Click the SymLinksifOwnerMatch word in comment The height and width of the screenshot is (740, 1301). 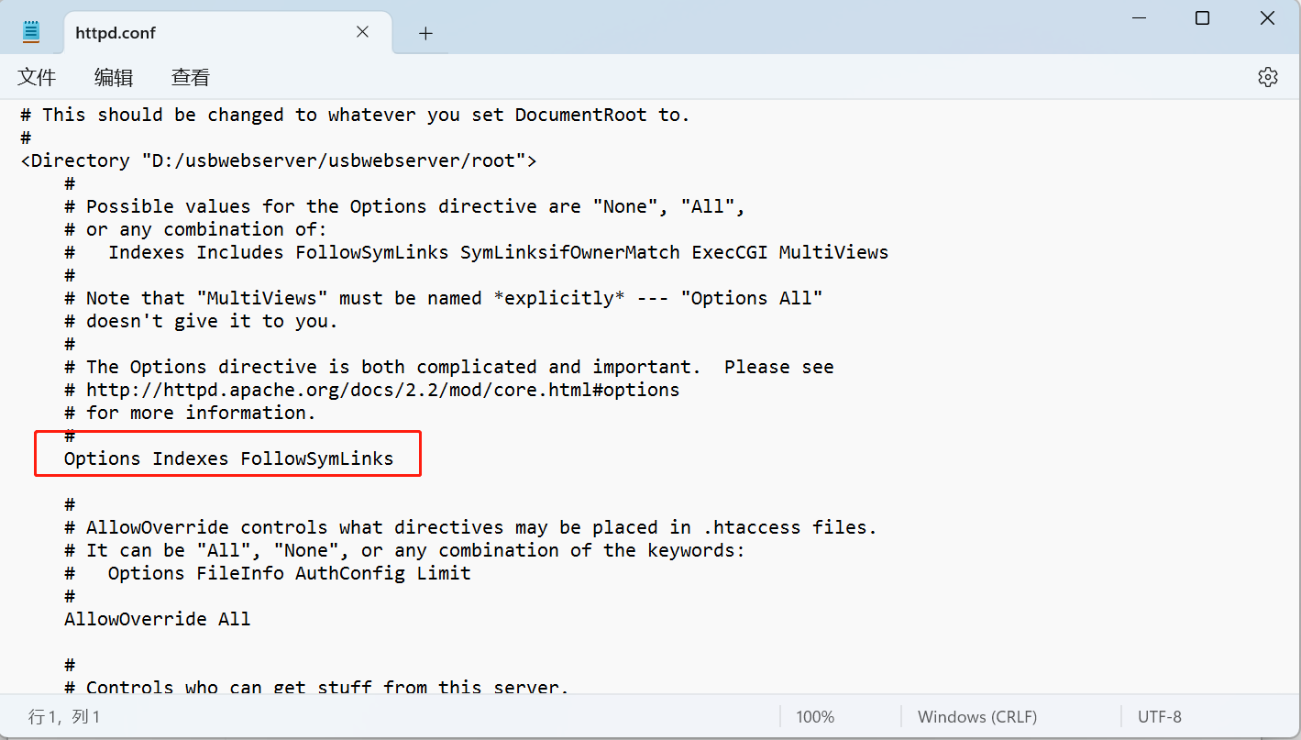pyautogui.click(x=569, y=252)
